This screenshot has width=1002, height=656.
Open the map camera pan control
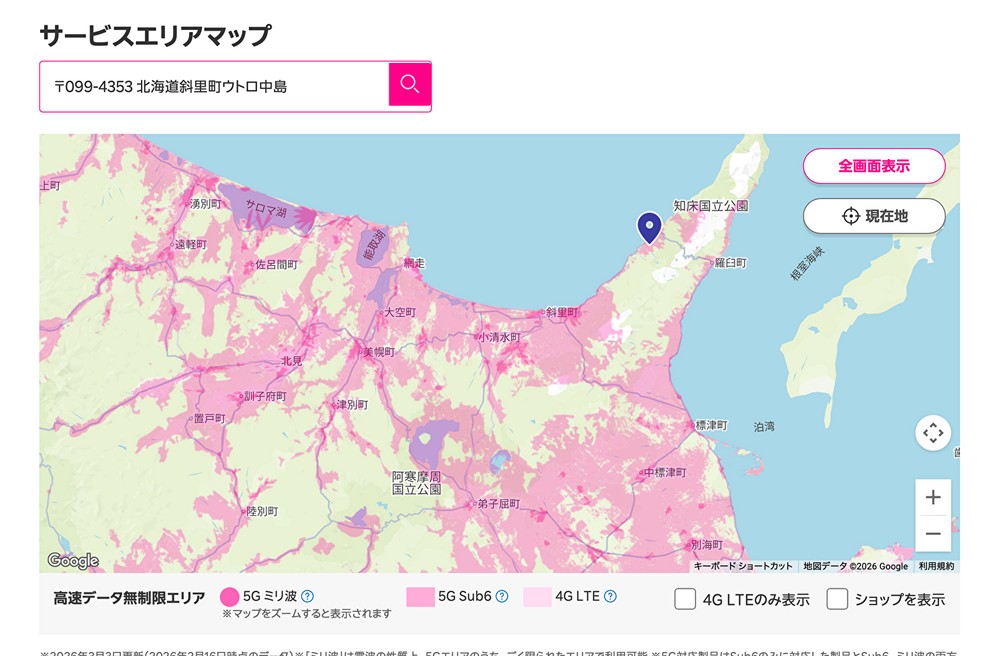click(x=933, y=433)
